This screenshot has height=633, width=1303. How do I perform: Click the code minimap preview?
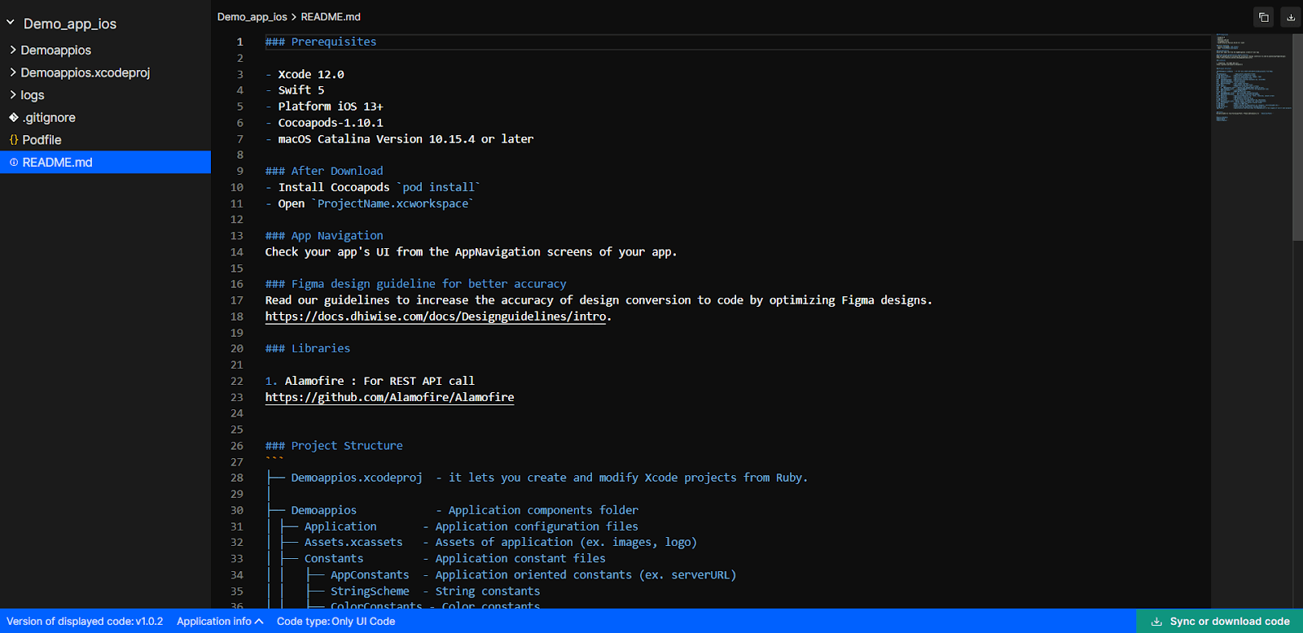pyautogui.click(x=1252, y=77)
